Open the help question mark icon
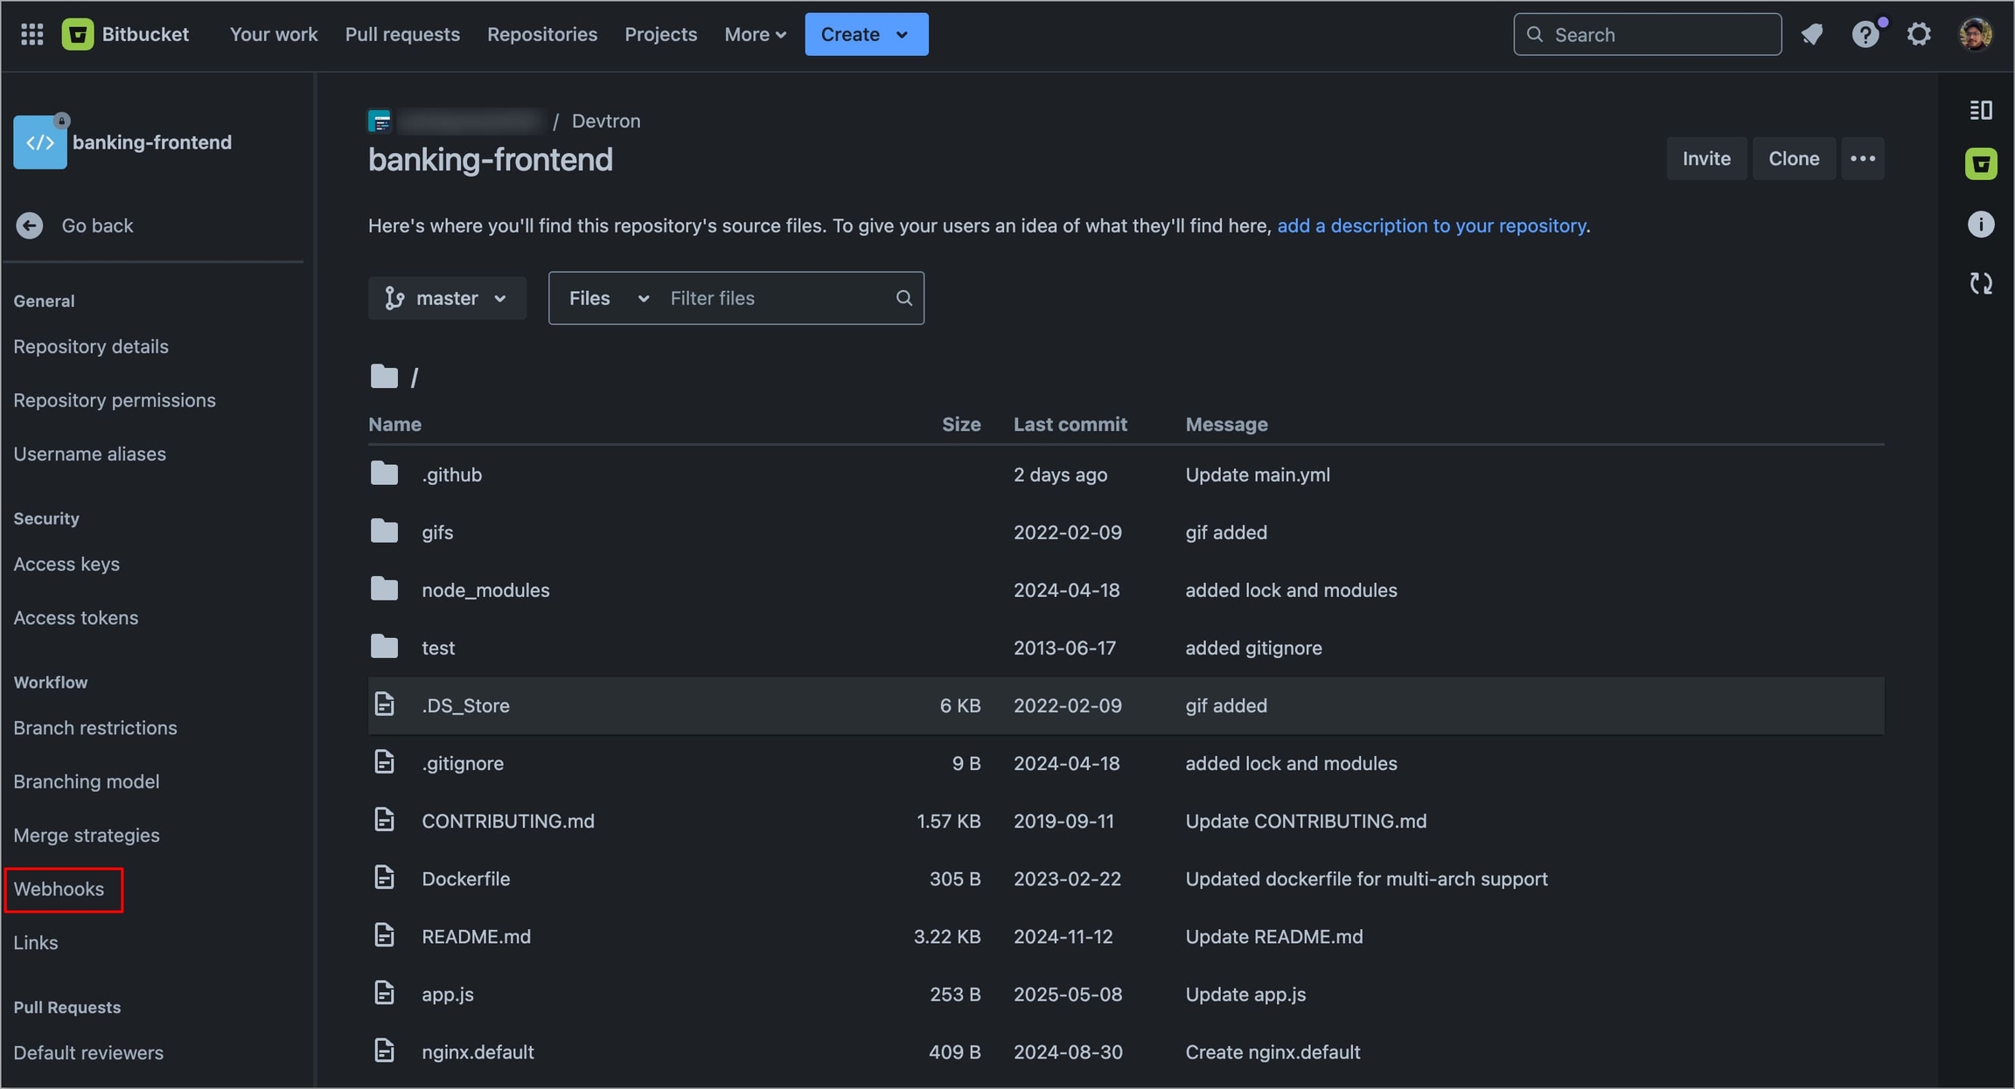Image resolution: width=2015 pixels, height=1089 pixels. click(1864, 34)
